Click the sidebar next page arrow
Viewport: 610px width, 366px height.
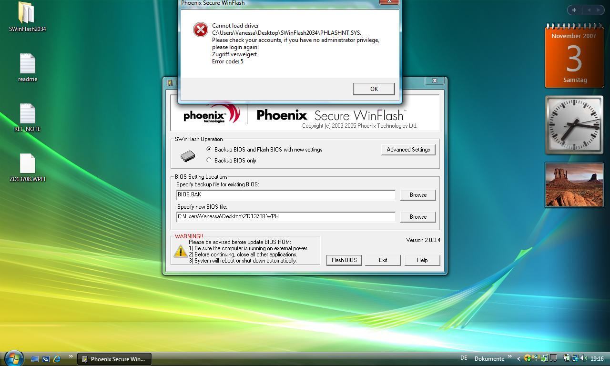tap(599, 10)
